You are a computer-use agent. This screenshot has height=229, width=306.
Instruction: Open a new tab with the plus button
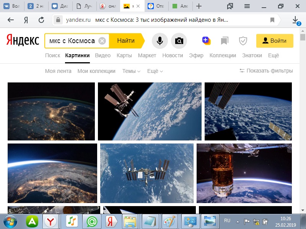199,6
